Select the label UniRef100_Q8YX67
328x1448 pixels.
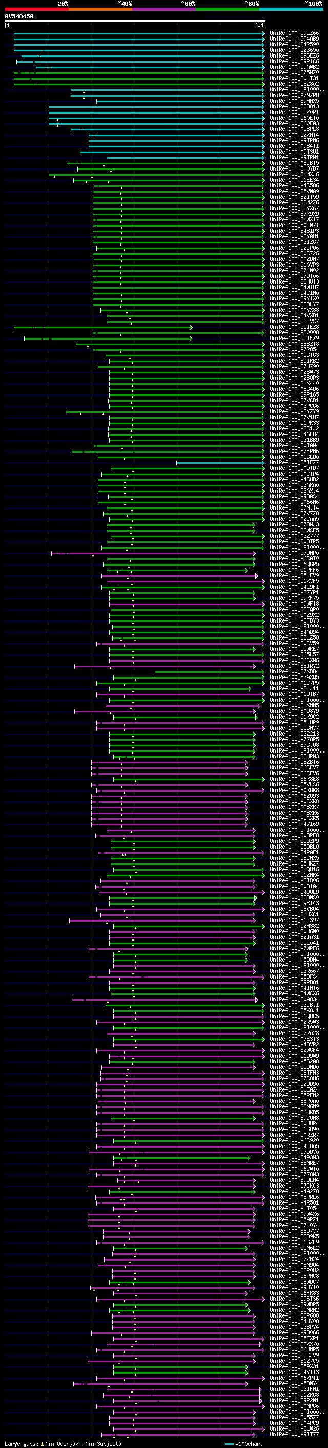coord(294,209)
